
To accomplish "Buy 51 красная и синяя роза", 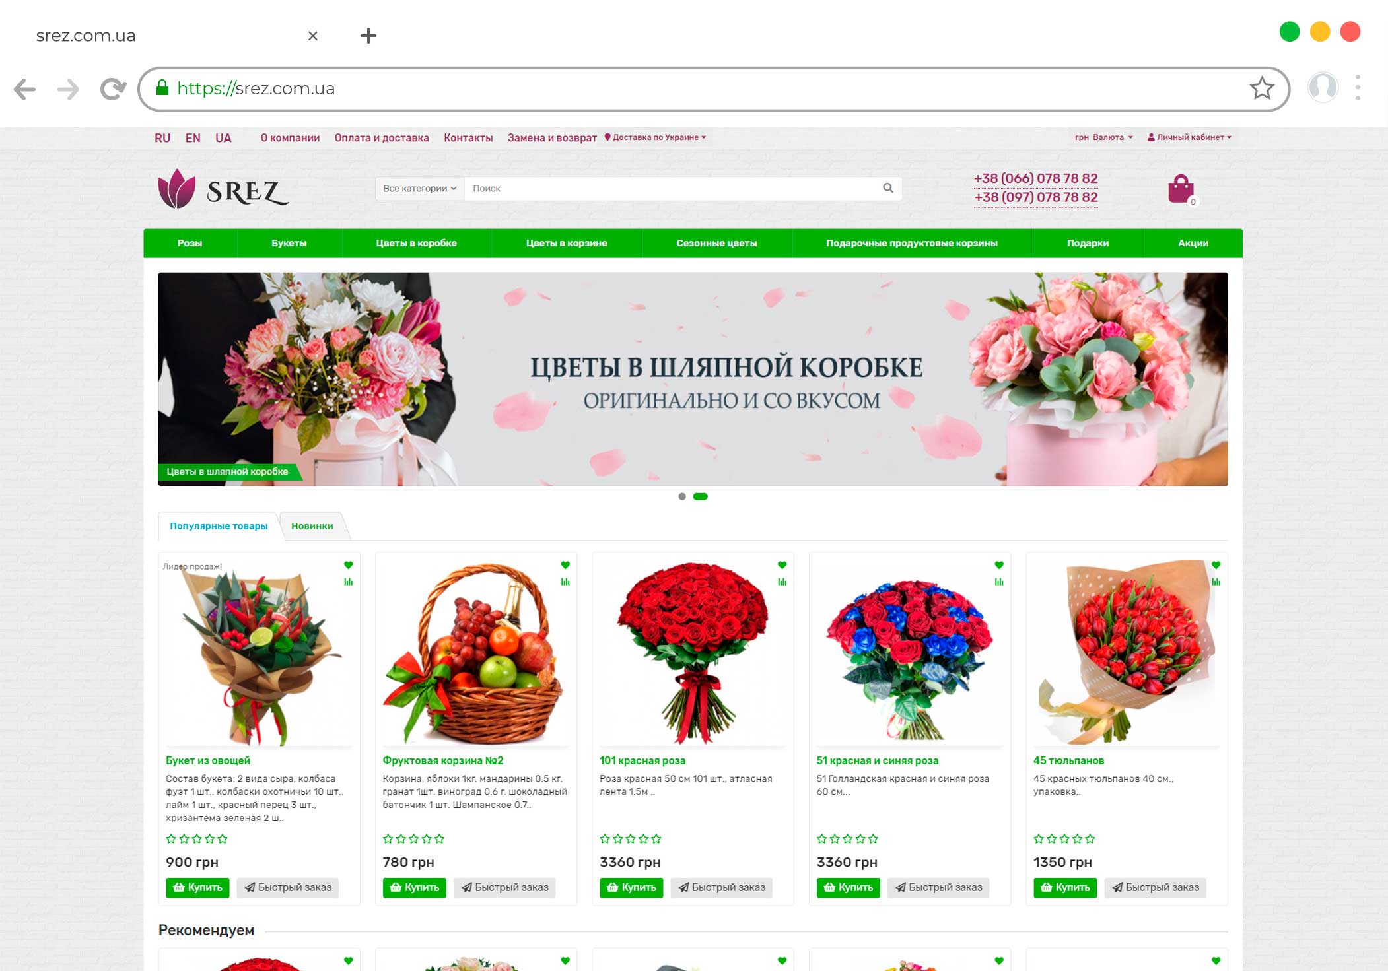I will click(x=848, y=887).
